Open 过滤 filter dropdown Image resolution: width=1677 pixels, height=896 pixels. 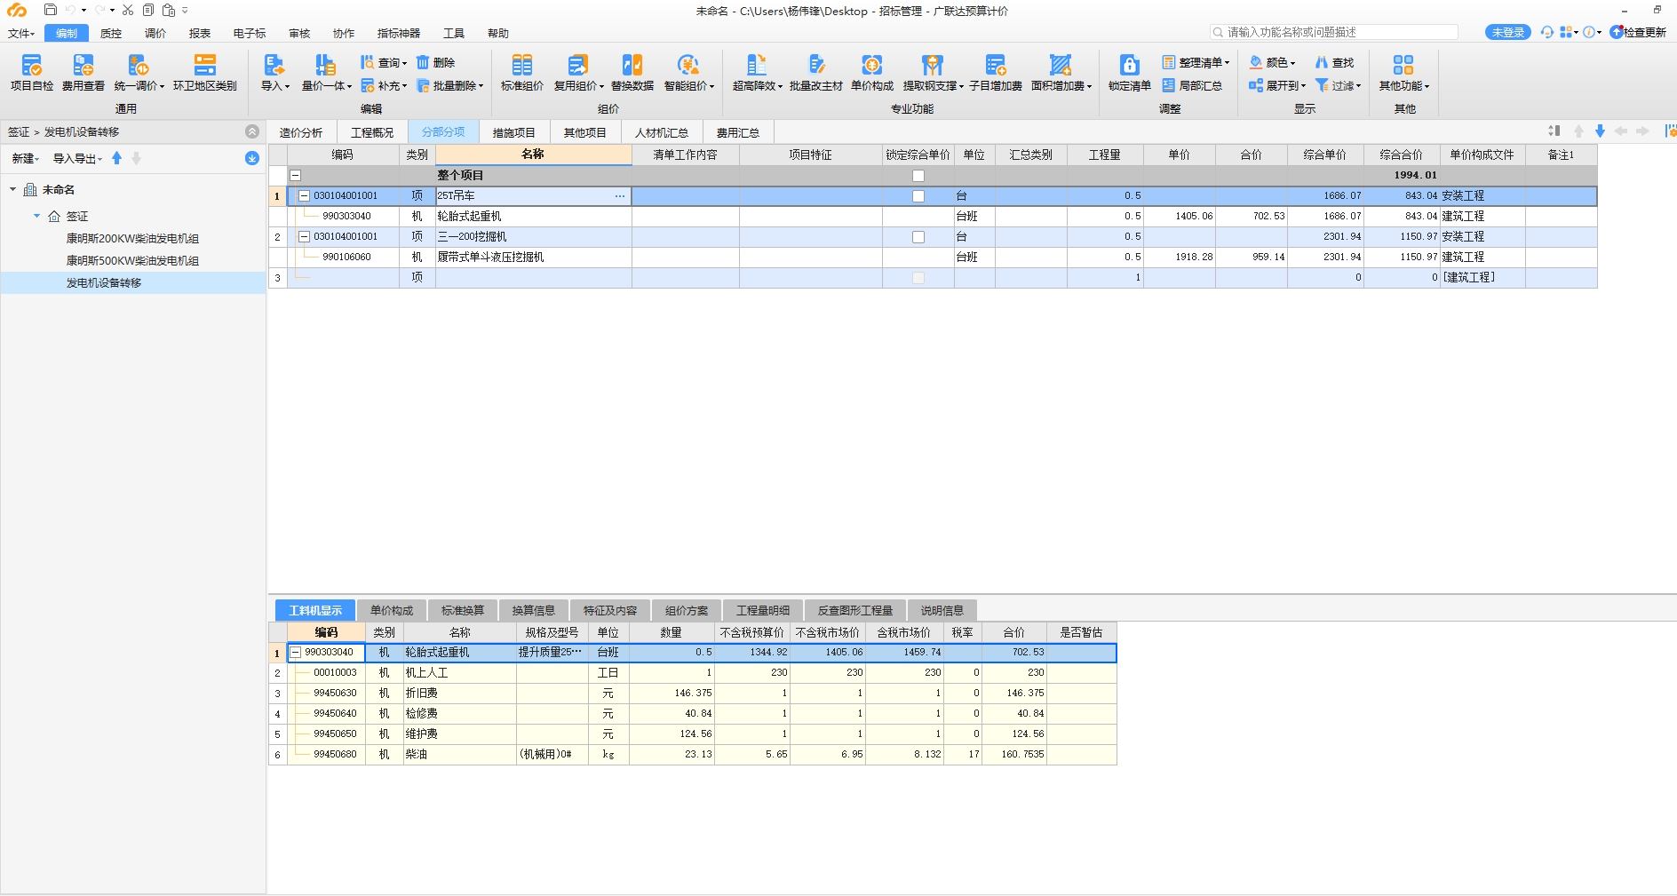coord(1338,85)
